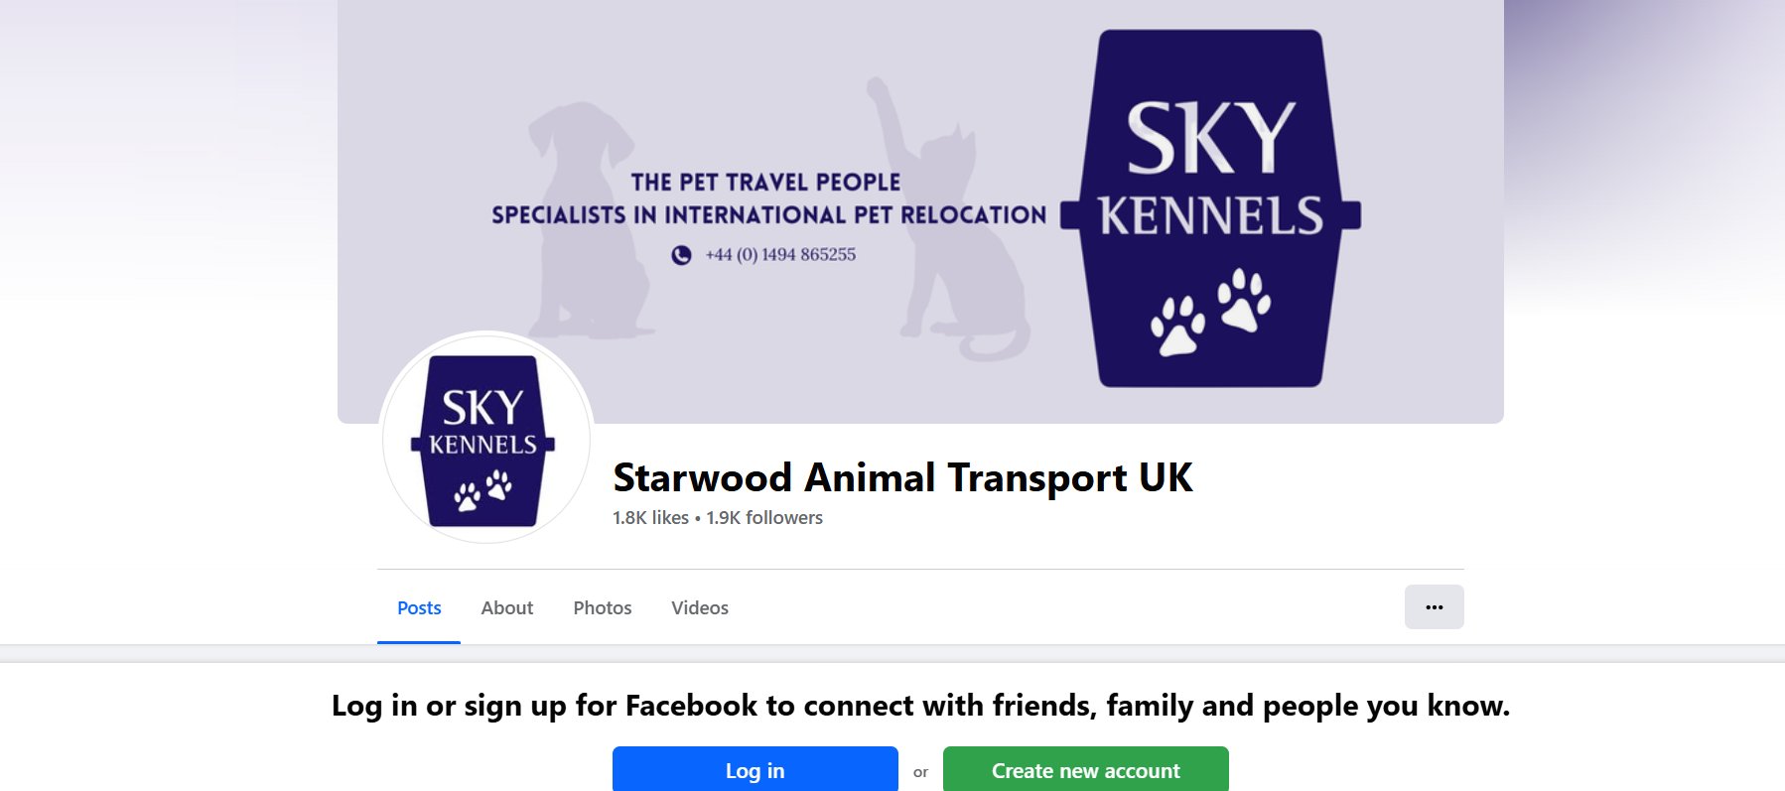Click the large Sky Kennels logo in cover
The image size is (1785, 791).
pos(1210,208)
